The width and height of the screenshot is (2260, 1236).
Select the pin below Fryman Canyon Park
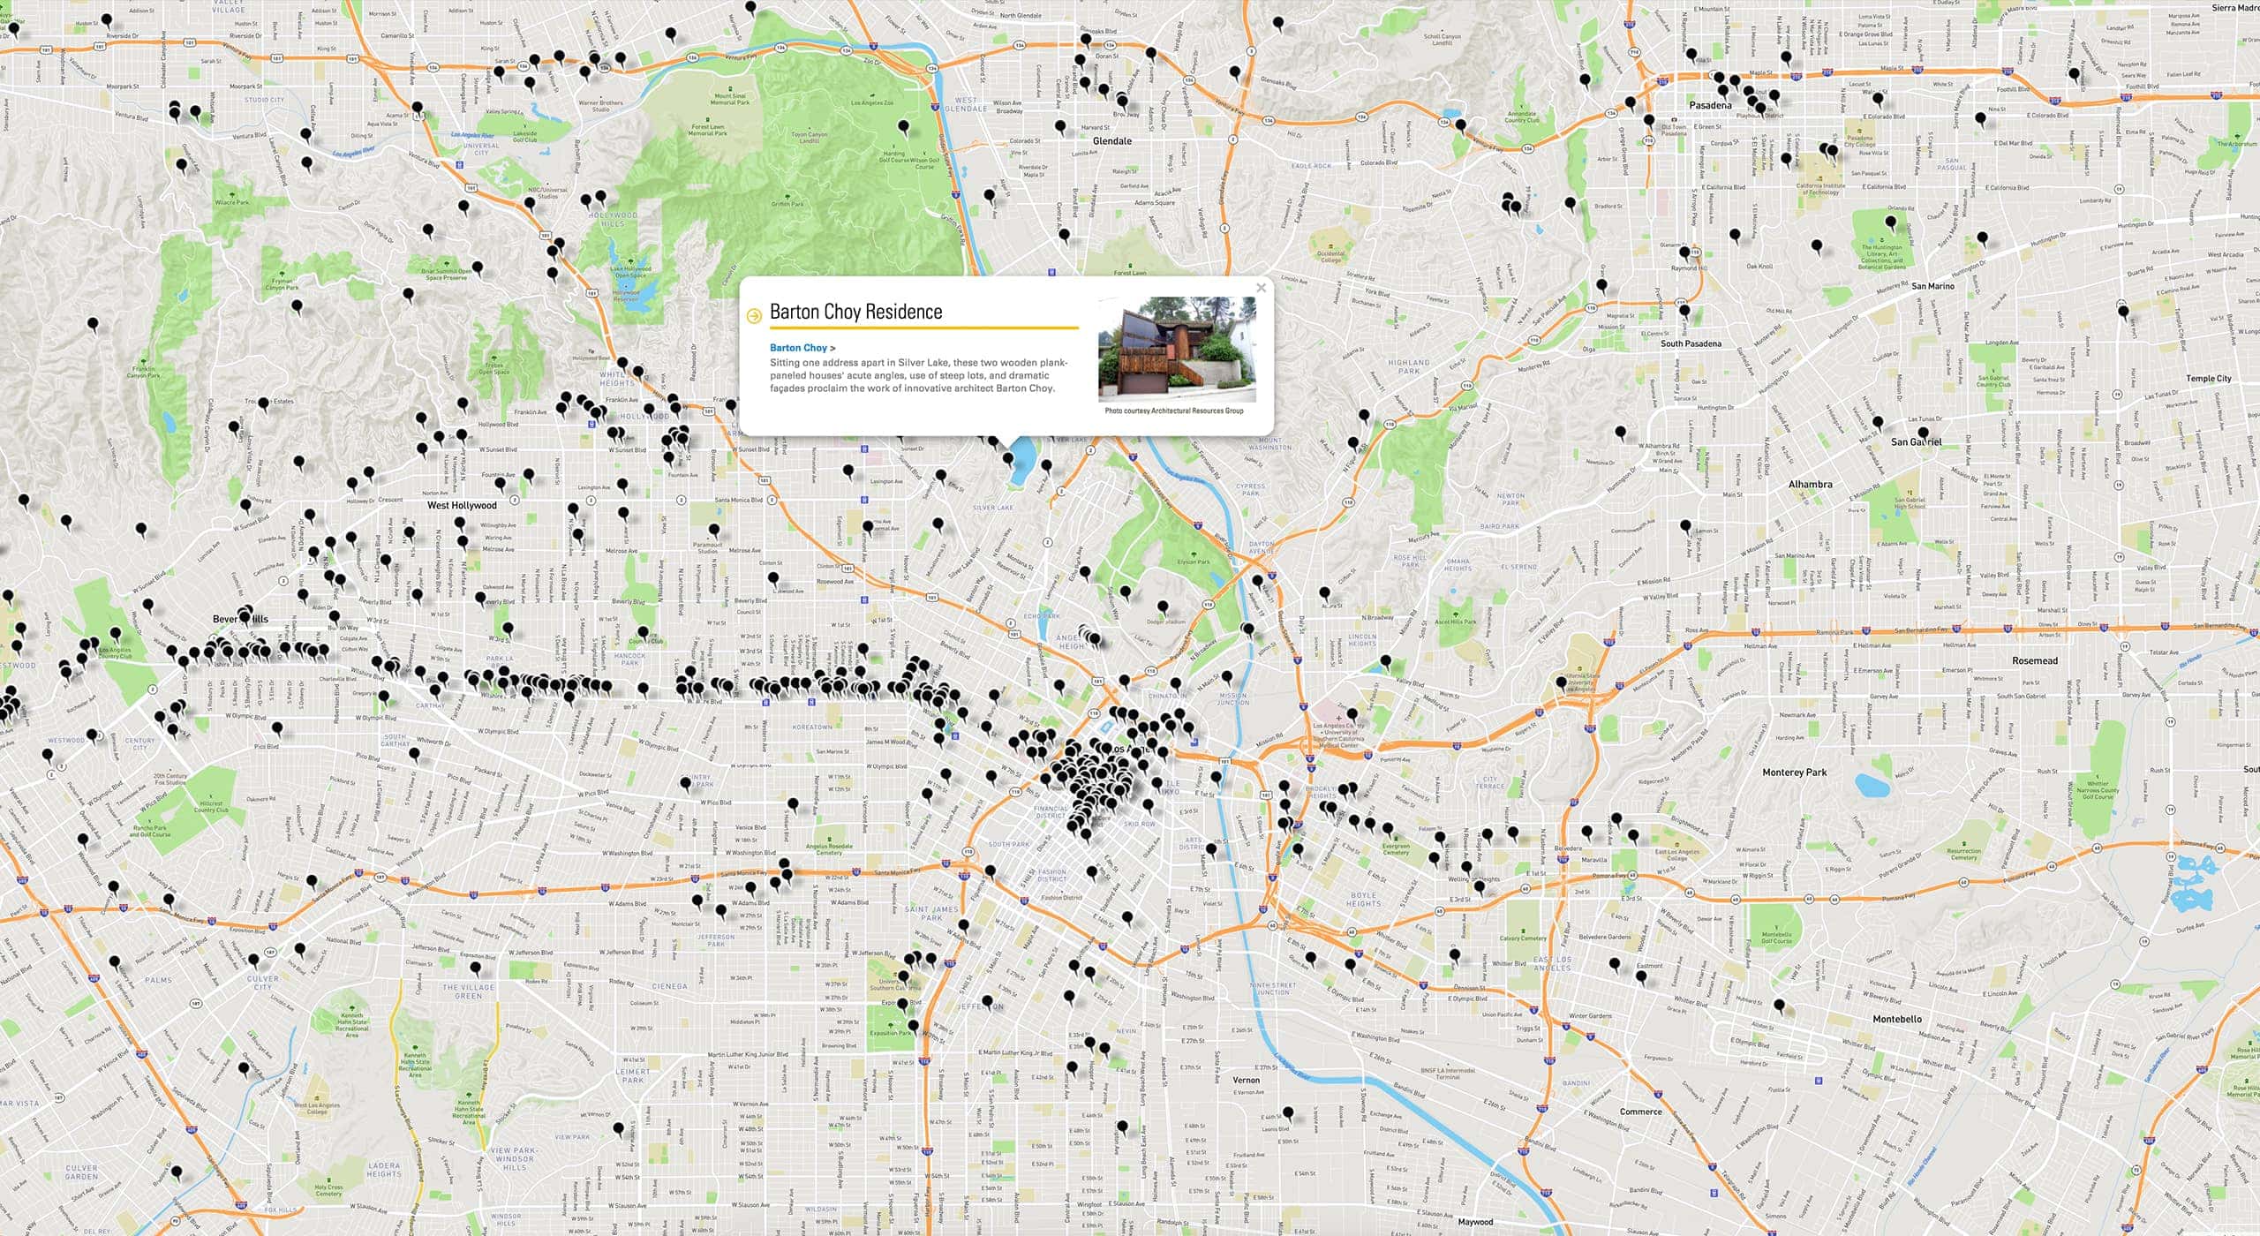pyautogui.click(x=297, y=307)
